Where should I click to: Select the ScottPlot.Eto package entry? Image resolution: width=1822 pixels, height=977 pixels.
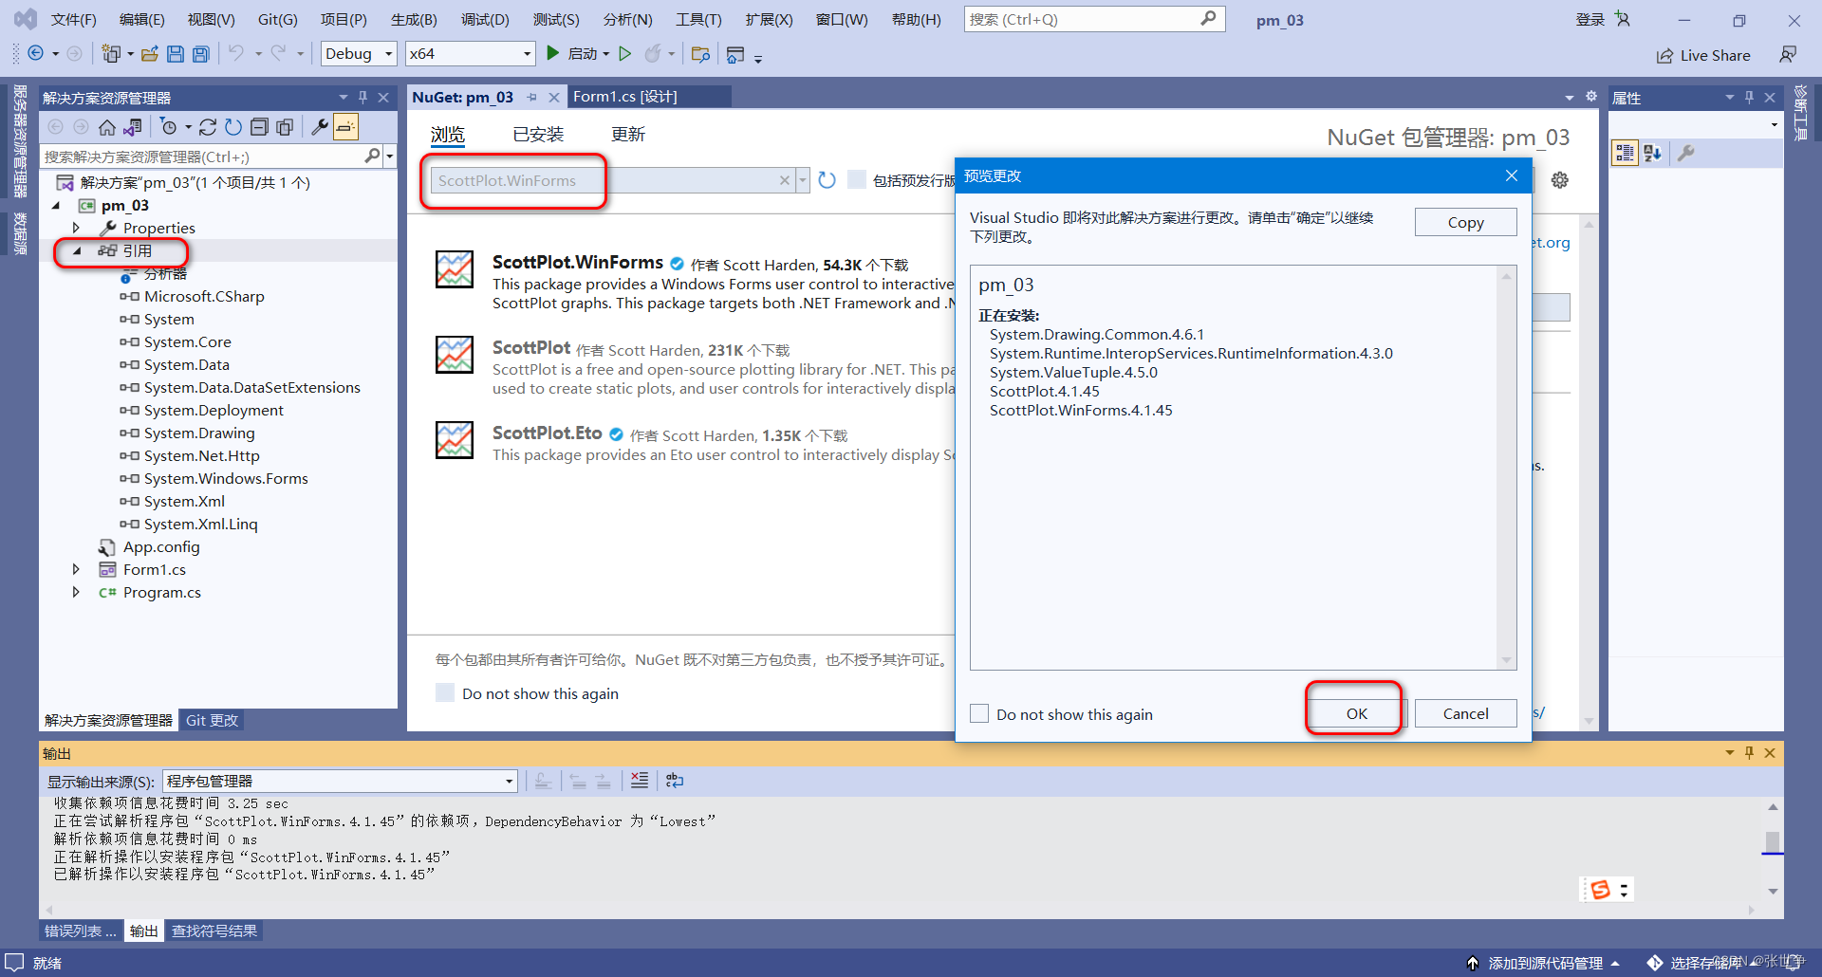click(x=693, y=443)
